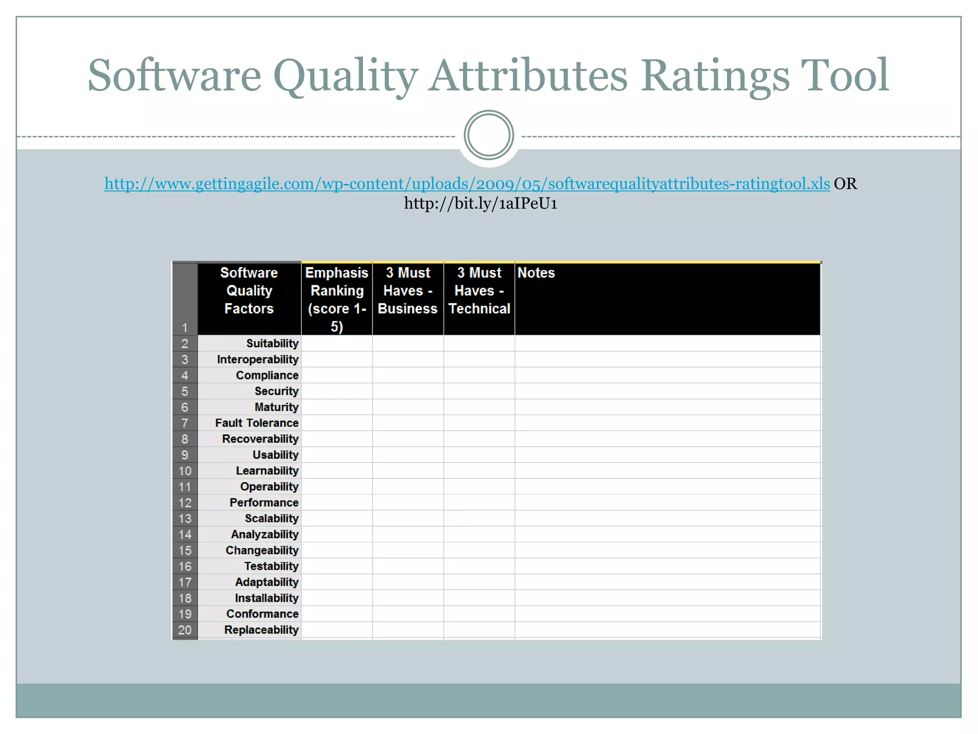Click the 'Operability' row label
This screenshot has width=978, height=734.
pos(269,487)
